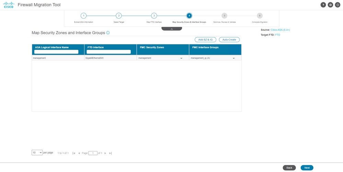Viewport: 343px width, 172px height.
Task: Focus the ASA Logical Interface Name filter
Action: (x=56, y=52)
